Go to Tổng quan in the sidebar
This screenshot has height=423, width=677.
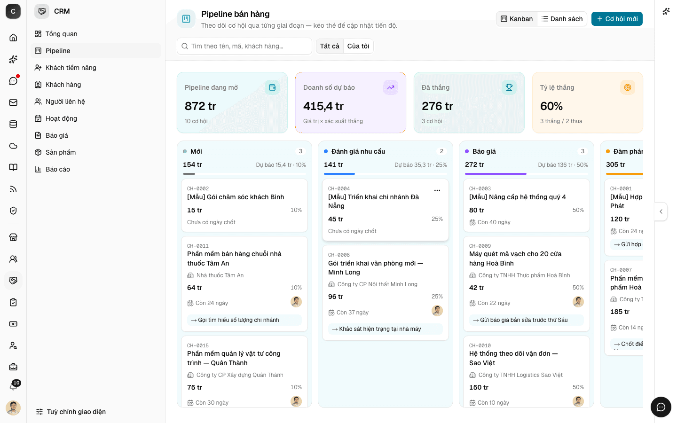pyautogui.click(x=96, y=34)
